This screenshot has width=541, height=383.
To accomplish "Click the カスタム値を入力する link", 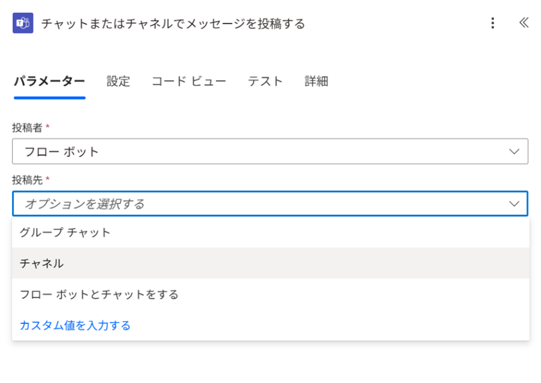I will coord(75,326).
